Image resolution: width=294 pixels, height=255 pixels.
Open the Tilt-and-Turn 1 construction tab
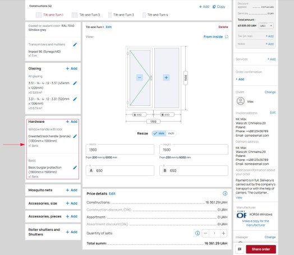click(x=50, y=15)
